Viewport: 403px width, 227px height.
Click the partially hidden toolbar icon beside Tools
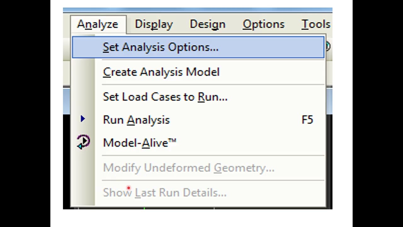point(328,47)
